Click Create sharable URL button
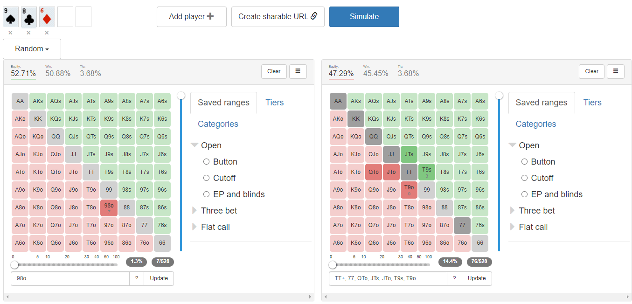This screenshot has width=632, height=304. [x=278, y=17]
